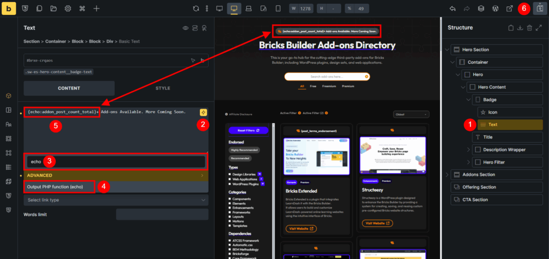The height and width of the screenshot is (259, 549).
Task: Switch to the CONTENT tab
Action: tap(69, 88)
